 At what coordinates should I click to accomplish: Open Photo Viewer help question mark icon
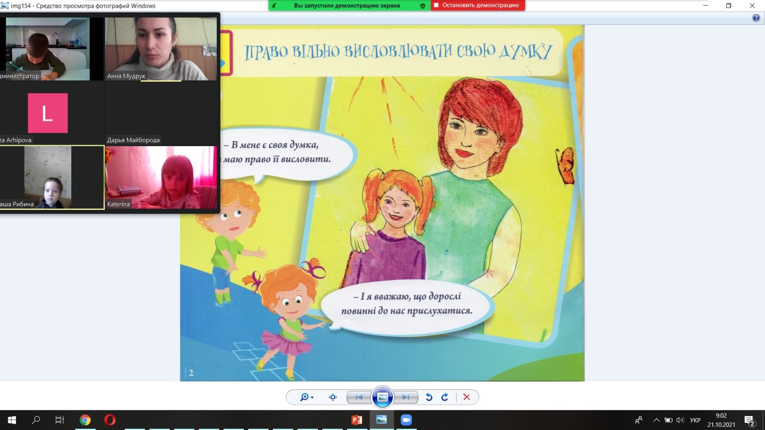click(756, 18)
